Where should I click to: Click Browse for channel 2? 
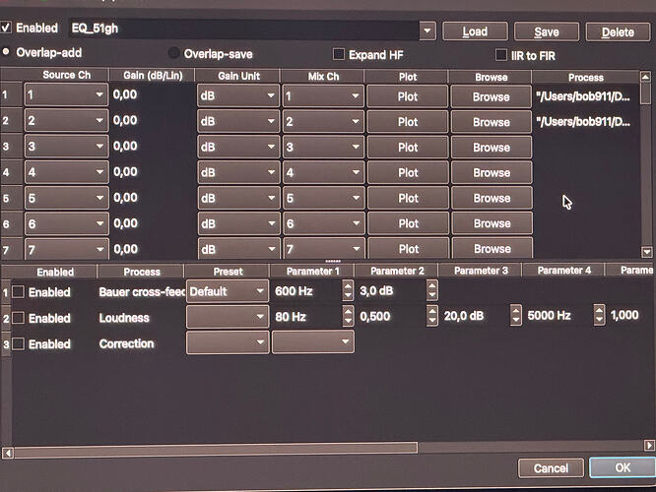tap(492, 122)
